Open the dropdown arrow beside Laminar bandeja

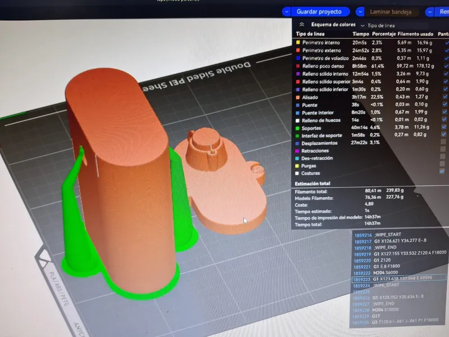[x=360, y=12]
